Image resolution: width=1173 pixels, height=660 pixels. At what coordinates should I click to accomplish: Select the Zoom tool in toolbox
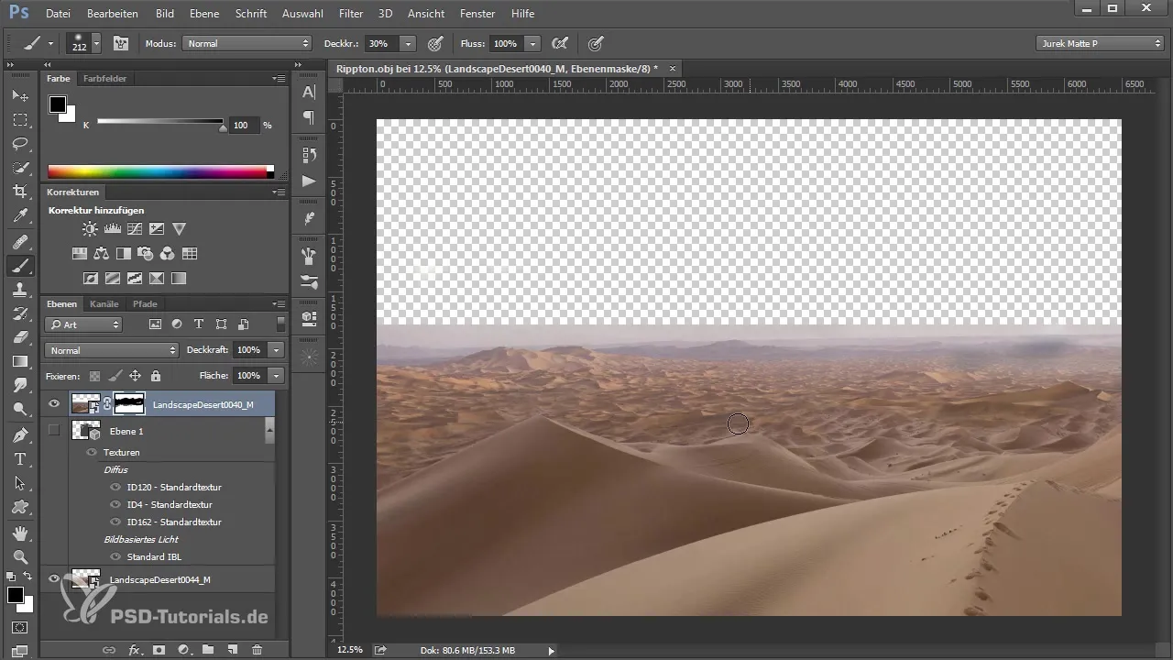coord(20,556)
